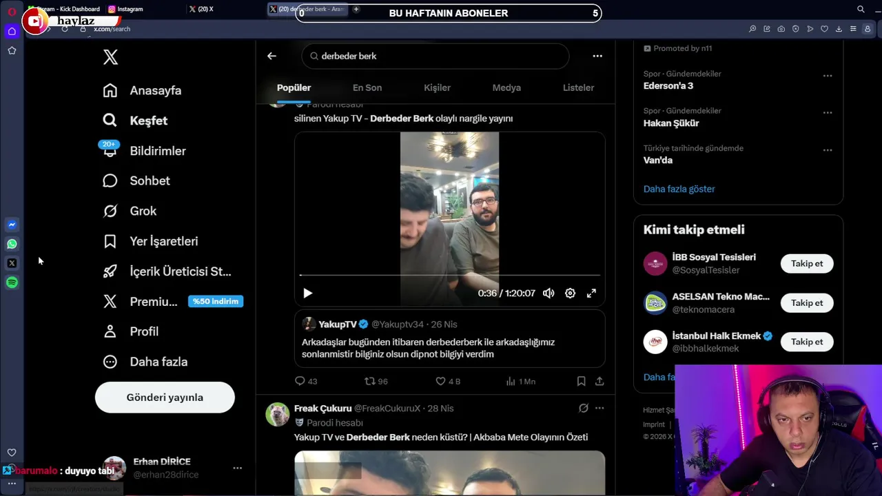Screen dimensions: 882x496
Task: Open Premium with X icon
Action: coord(140,301)
